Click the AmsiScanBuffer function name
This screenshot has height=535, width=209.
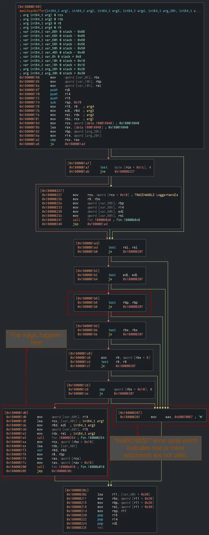(32, 11)
